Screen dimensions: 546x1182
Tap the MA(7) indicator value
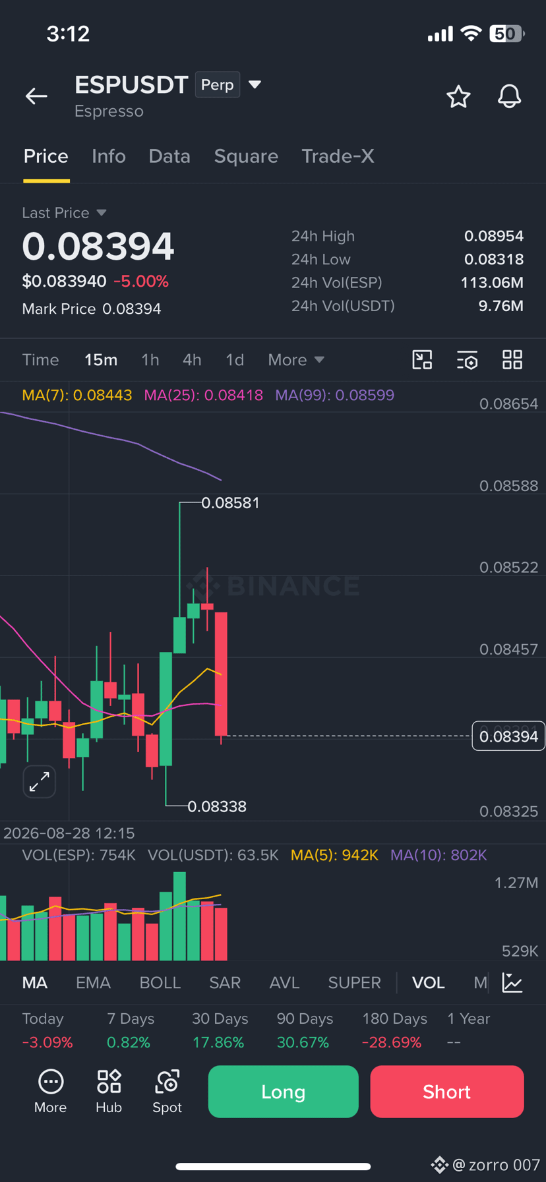point(77,396)
